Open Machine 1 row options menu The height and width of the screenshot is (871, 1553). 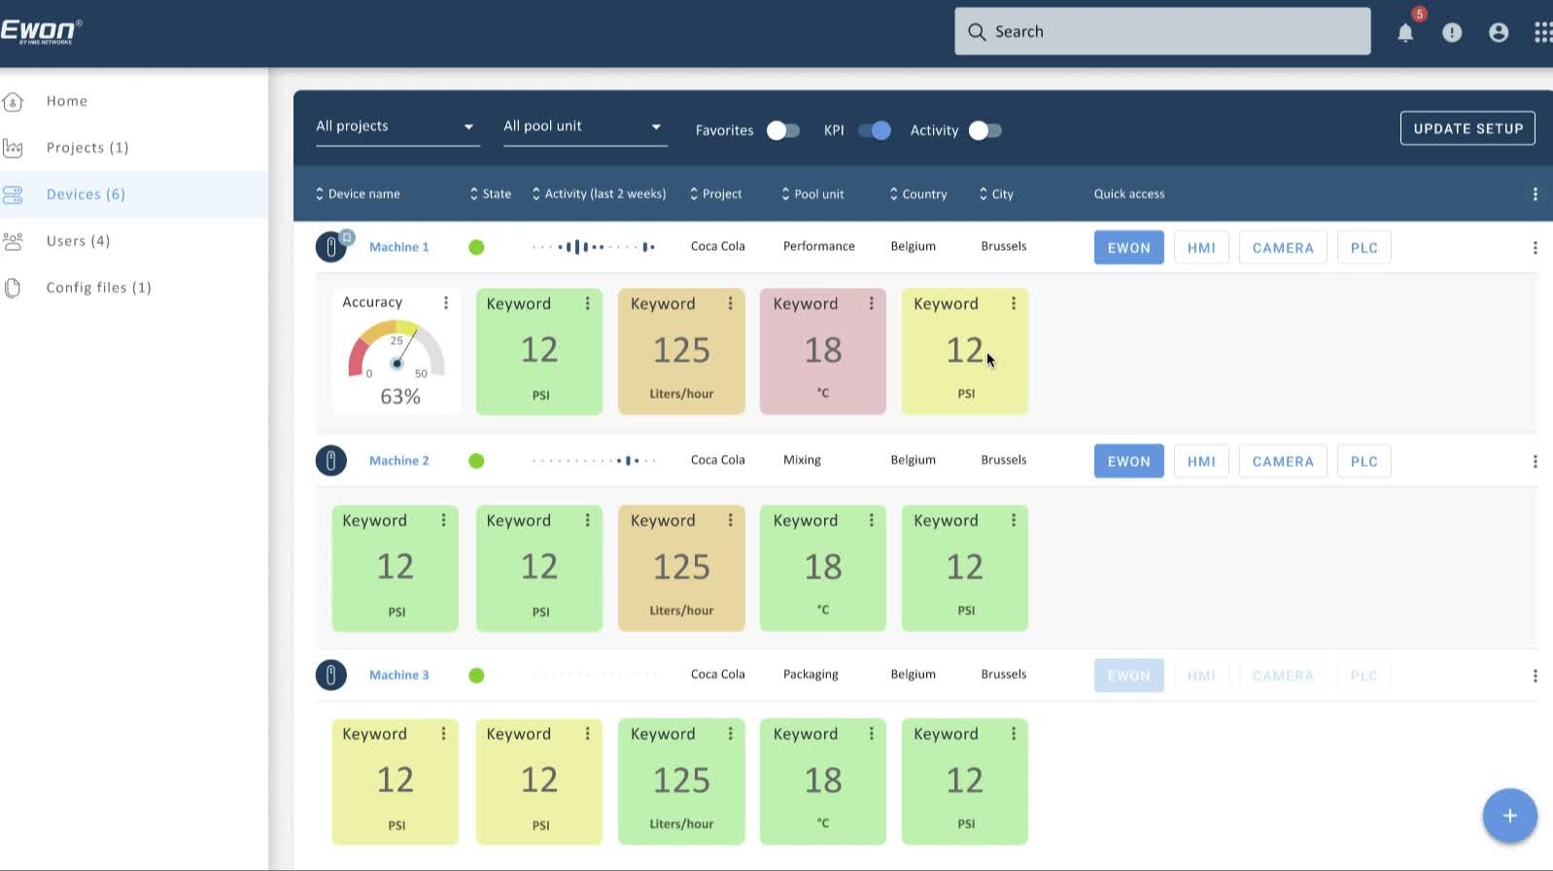[x=1535, y=248]
